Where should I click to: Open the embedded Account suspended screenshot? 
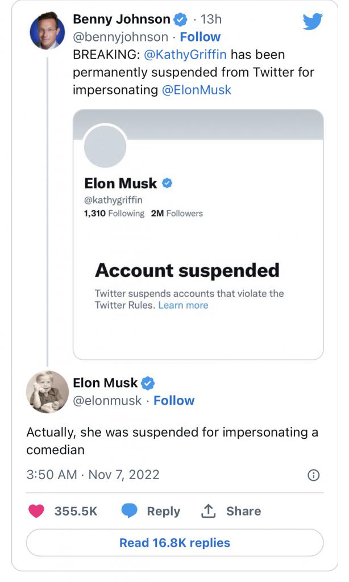click(x=198, y=234)
